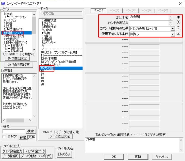Close the database editor window

point(179,4)
